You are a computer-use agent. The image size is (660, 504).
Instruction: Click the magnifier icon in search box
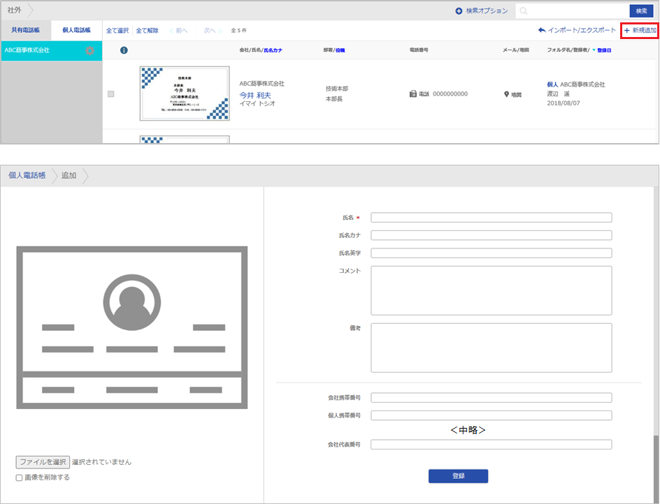523,11
